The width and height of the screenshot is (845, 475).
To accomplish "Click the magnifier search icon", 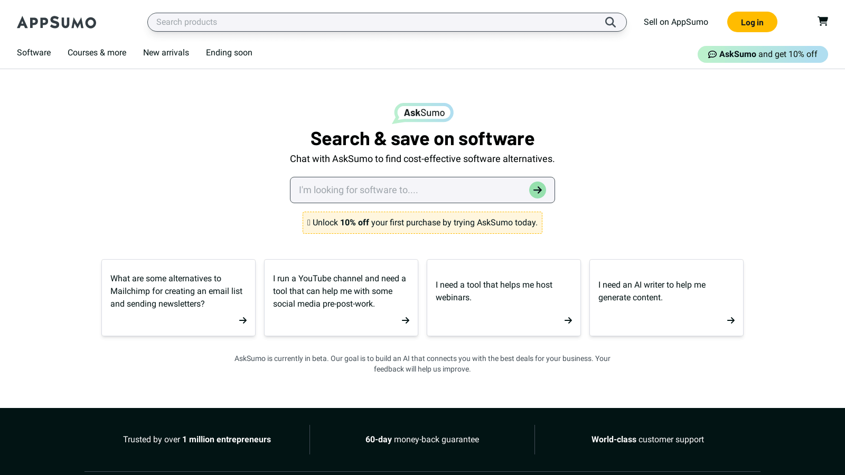I will pyautogui.click(x=611, y=22).
